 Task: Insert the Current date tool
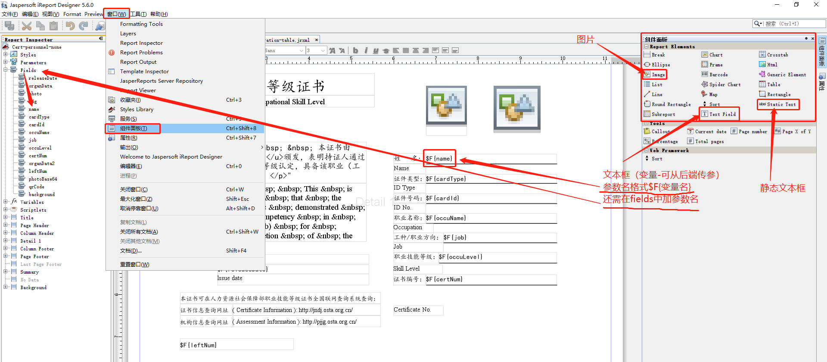click(x=707, y=131)
